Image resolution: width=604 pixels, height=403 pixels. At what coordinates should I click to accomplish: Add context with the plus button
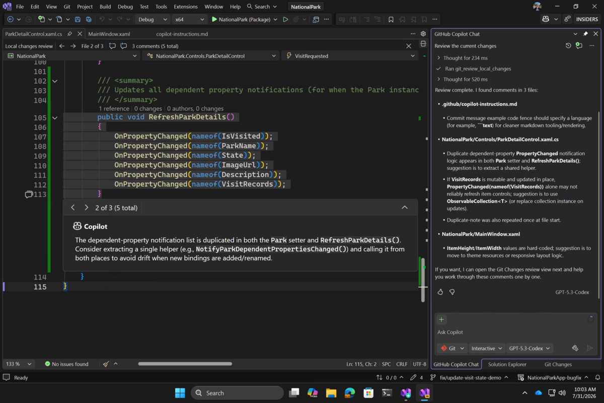click(441, 319)
